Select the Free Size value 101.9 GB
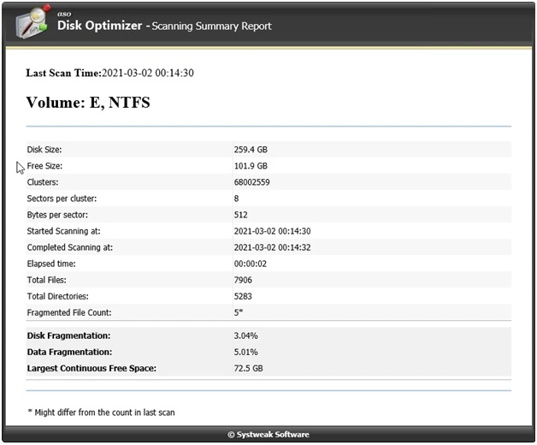The height and width of the screenshot is (445, 537). point(251,166)
